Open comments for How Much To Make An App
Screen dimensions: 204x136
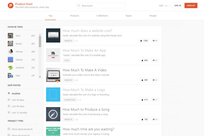pyautogui.click(x=155, y=60)
